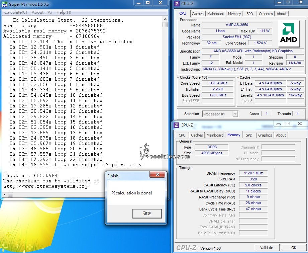
Task: Click the Super PI horizontal scrollbar thumb
Action: coord(10,195)
